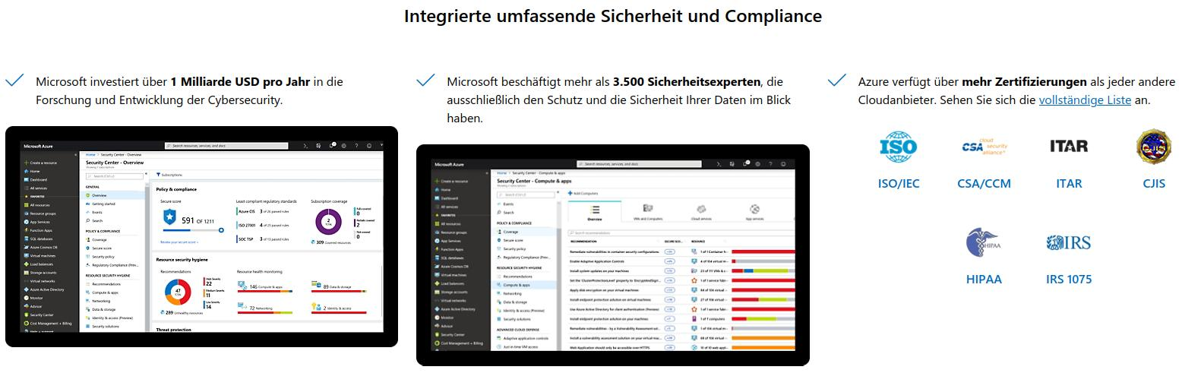Image resolution: width=1182 pixels, height=373 pixels.
Task: Click the HIPAA caduceus logo
Action: 984,243
